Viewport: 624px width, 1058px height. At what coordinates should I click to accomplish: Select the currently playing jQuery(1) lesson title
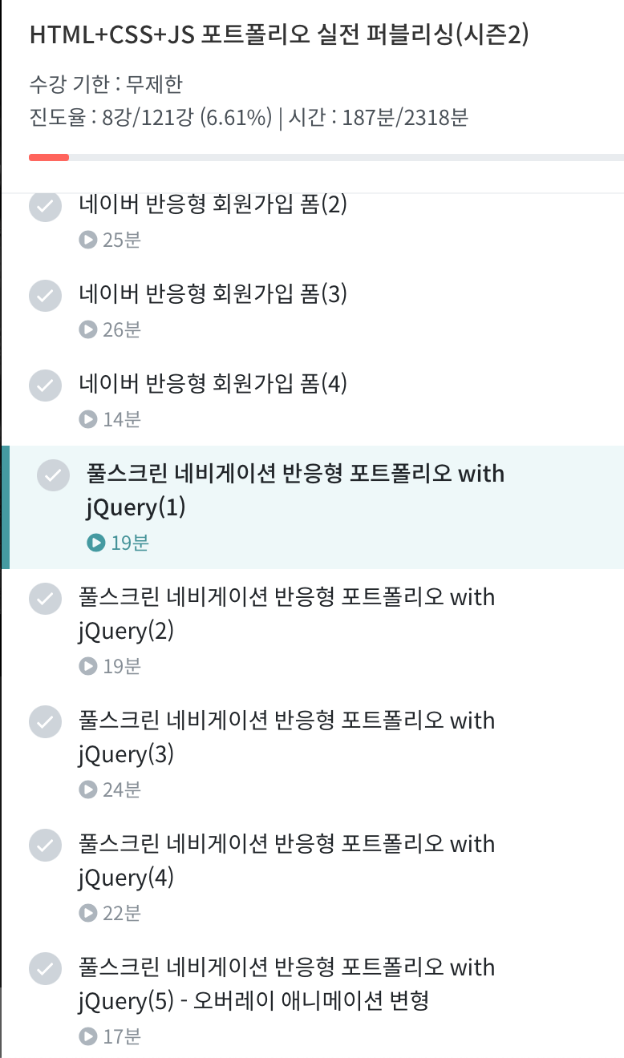295,490
